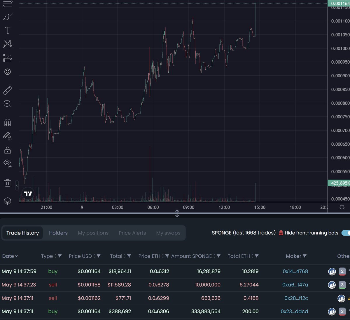The height and width of the screenshot is (320, 350).
Task: Click chart icon in 0x28...f12c row
Action: click(x=341, y=298)
